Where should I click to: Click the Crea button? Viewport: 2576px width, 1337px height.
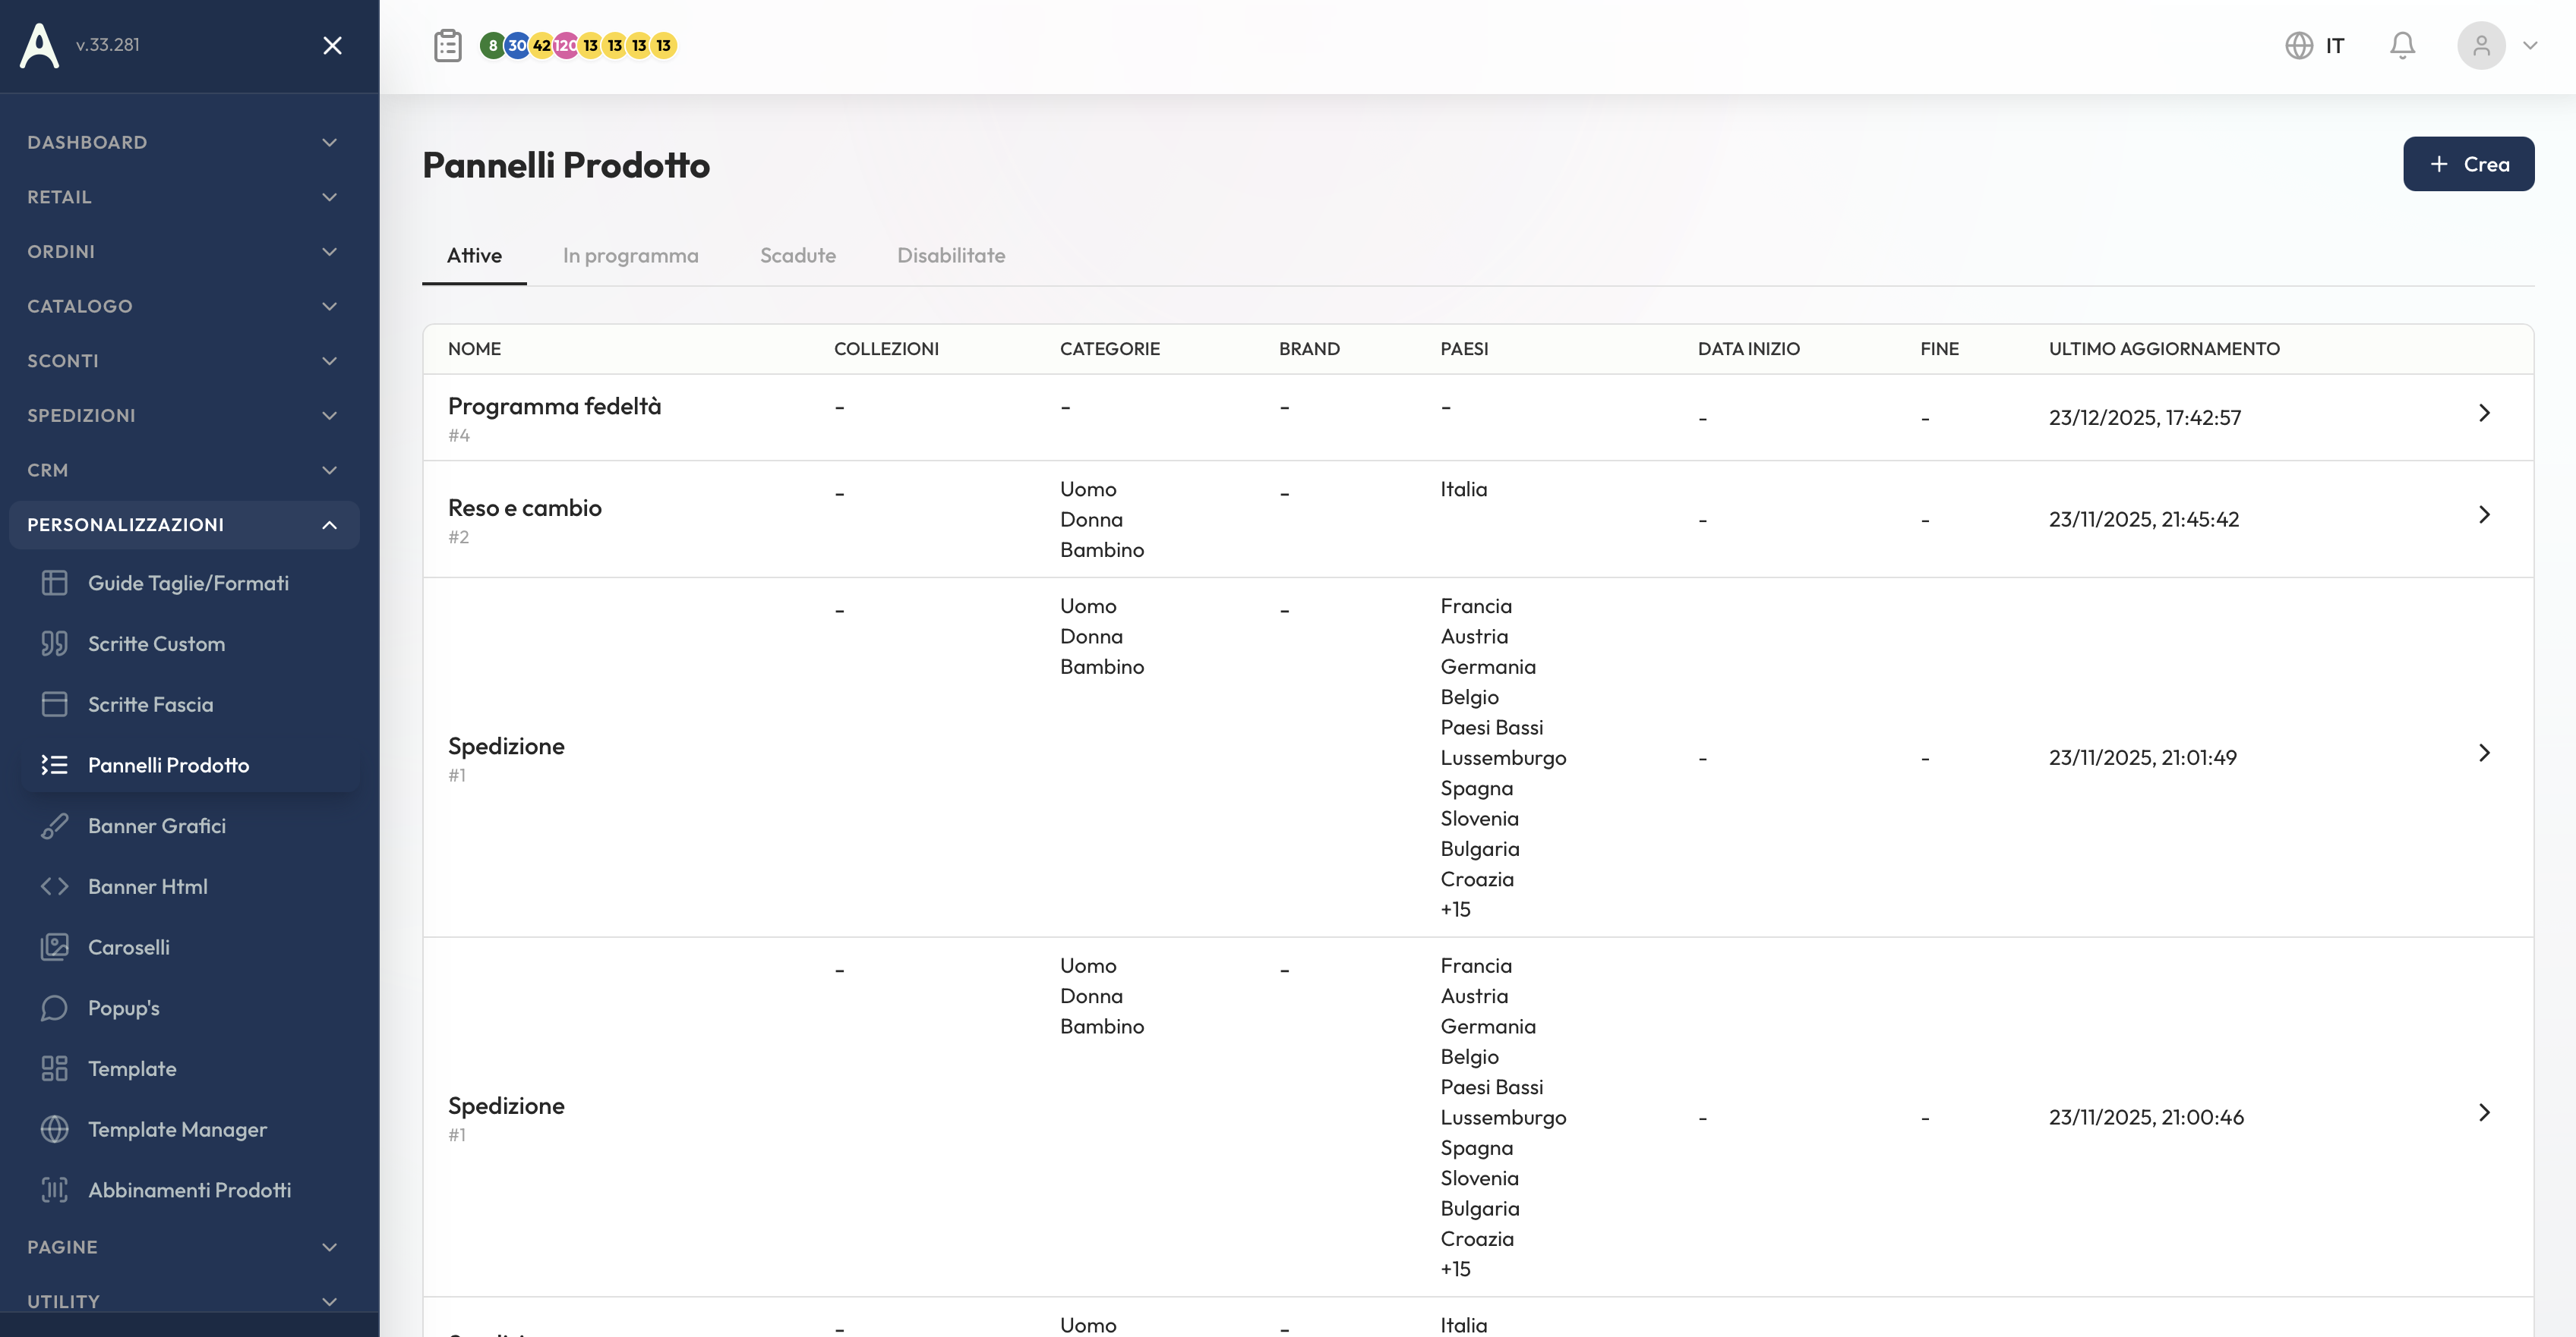(2468, 164)
